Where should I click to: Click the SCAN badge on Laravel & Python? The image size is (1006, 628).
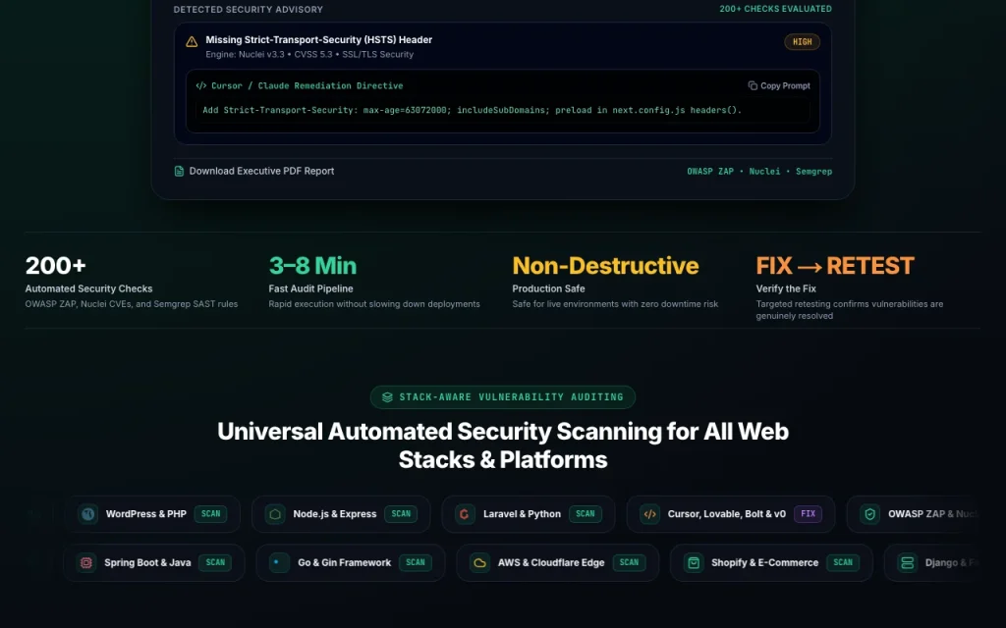click(x=586, y=514)
